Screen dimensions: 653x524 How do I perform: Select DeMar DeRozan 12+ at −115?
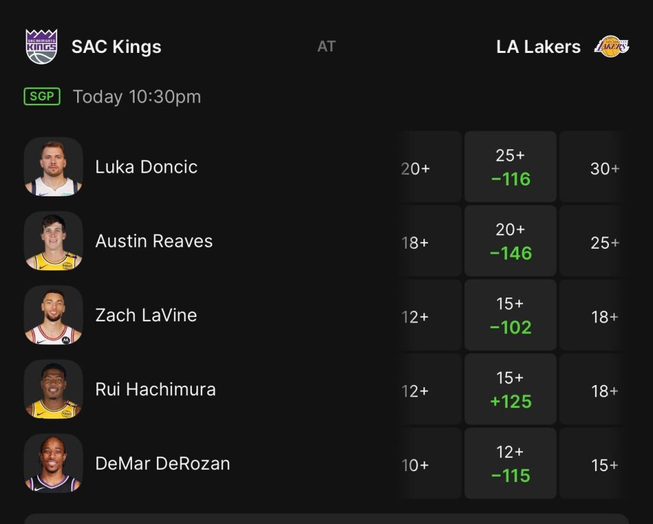coord(510,463)
